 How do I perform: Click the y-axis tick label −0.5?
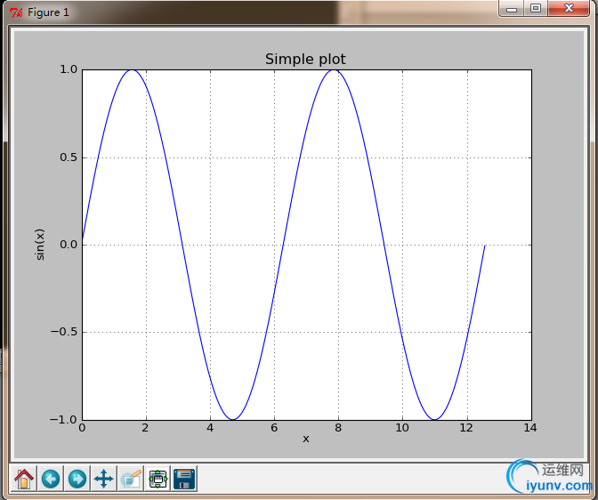pyautogui.click(x=64, y=332)
